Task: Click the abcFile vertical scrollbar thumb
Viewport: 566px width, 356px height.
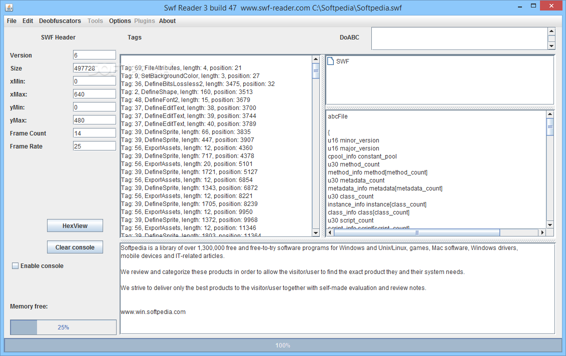Action: tap(550, 126)
